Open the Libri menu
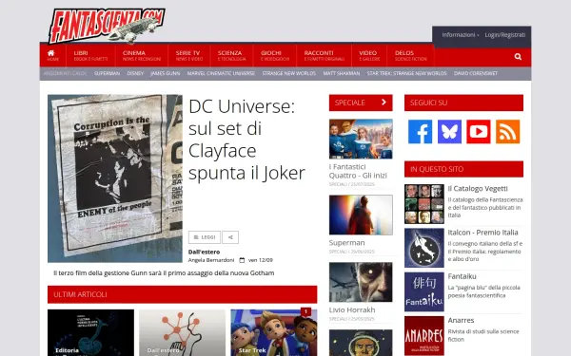This screenshot has height=356, width=571. pos(90,56)
